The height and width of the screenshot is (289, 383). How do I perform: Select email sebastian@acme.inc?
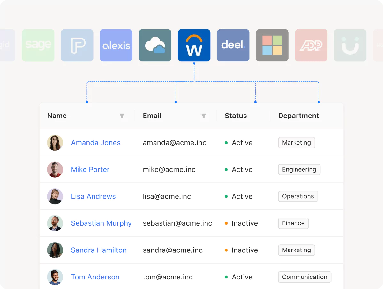[177, 223]
